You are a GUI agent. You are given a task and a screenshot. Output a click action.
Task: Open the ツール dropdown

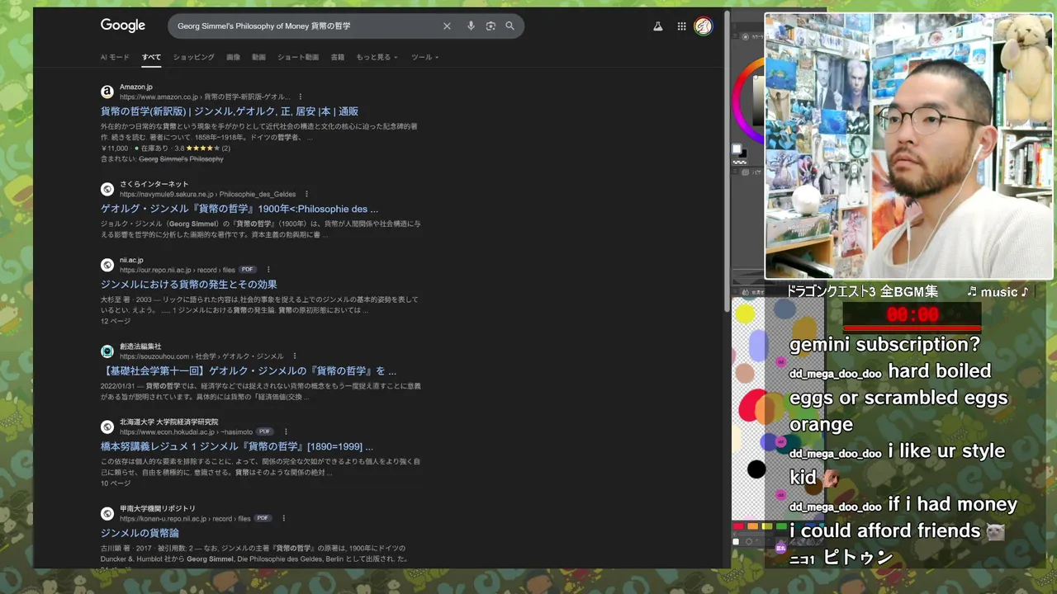[424, 57]
